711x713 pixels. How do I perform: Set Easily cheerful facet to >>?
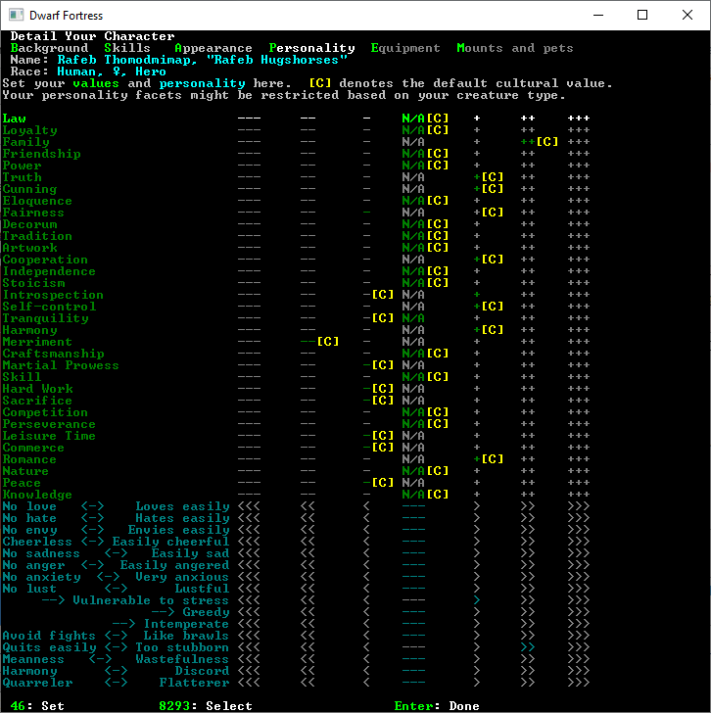(x=528, y=542)
